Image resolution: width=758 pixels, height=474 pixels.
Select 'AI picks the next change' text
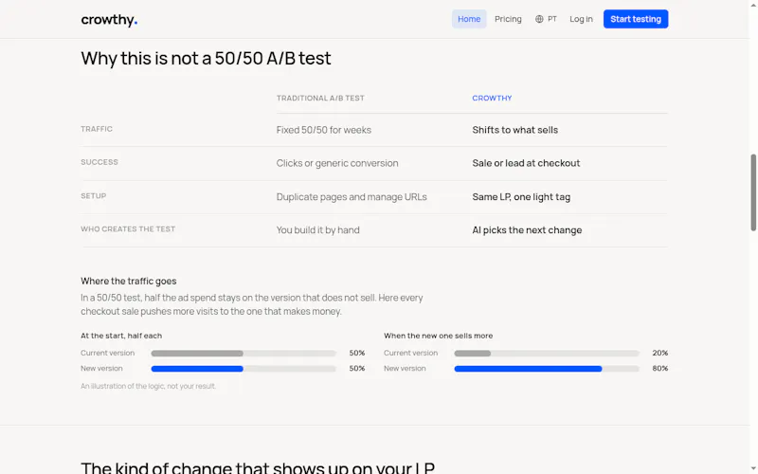click(x=527, y=230)
